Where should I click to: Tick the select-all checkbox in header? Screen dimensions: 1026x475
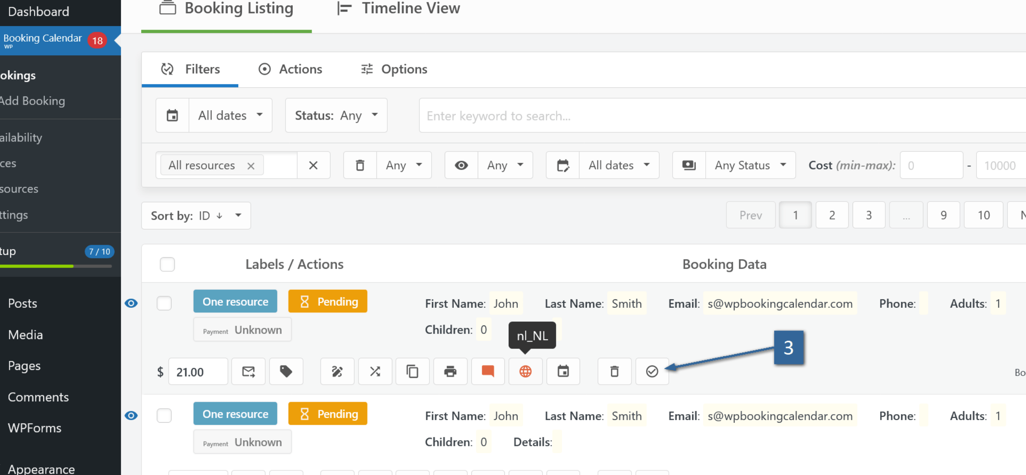click(x=167, y=264)
